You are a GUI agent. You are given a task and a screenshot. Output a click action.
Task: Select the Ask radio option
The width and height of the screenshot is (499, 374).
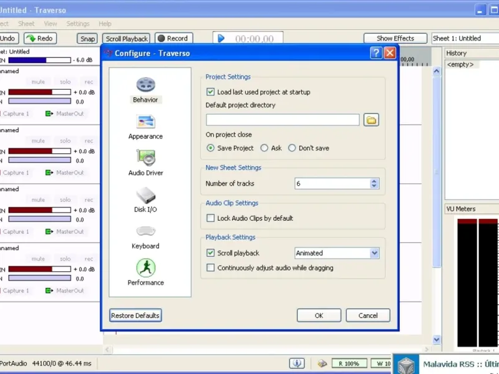pos(264,148)
